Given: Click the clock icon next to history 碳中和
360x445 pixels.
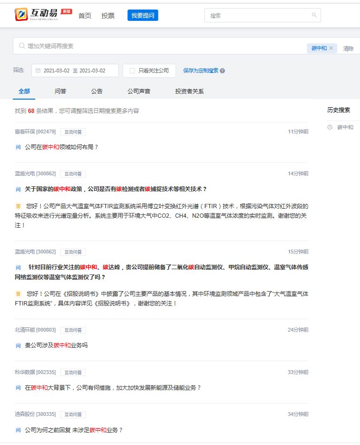Looking at the screenshot, I should (x=330, y=127).
